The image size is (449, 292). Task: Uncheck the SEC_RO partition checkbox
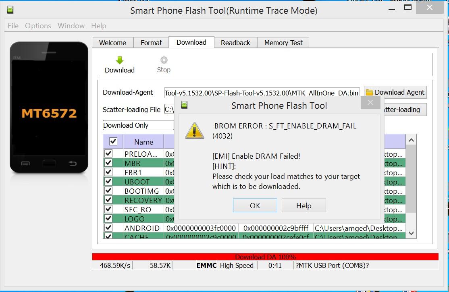click(x=108, y=209)
